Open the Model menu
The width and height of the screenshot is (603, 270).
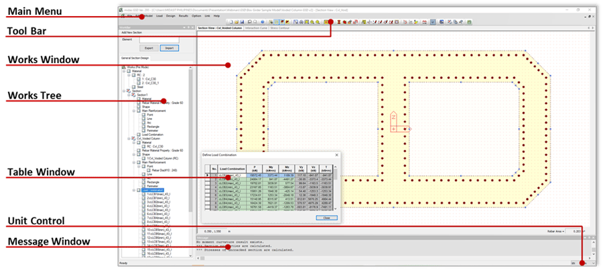point(149,16)
